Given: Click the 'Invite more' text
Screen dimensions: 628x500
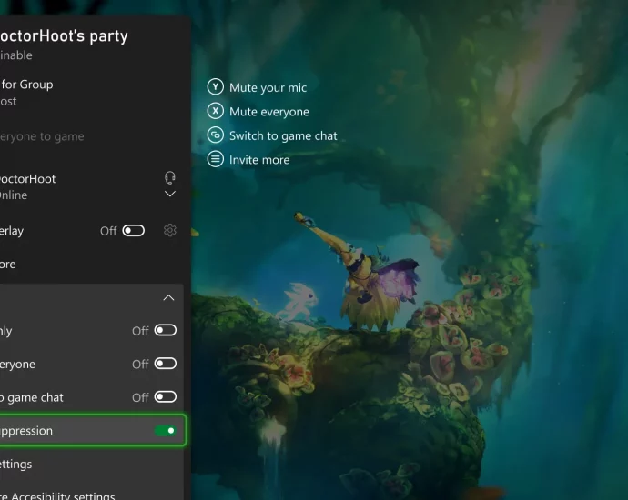Looking at the screenshot, I should tap(258, 160).
